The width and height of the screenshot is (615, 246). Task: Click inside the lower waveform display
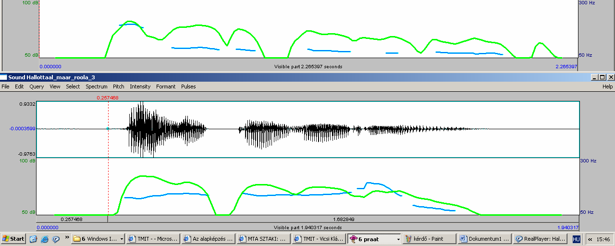pyautogui.click(x=307, y=129)
